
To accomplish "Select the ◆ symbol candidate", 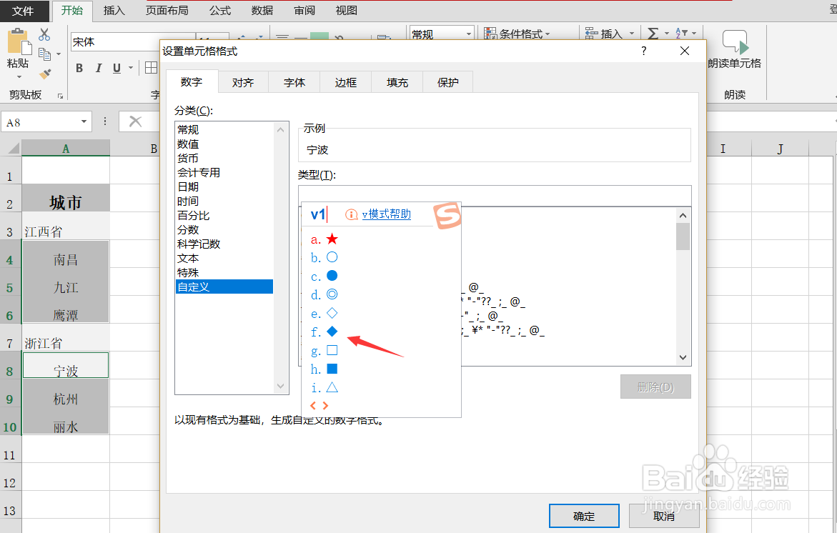I will [331, 332].
